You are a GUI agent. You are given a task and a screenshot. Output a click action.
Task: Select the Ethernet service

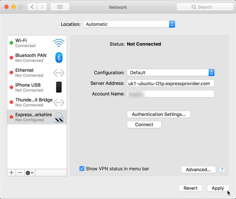point(37,72)
